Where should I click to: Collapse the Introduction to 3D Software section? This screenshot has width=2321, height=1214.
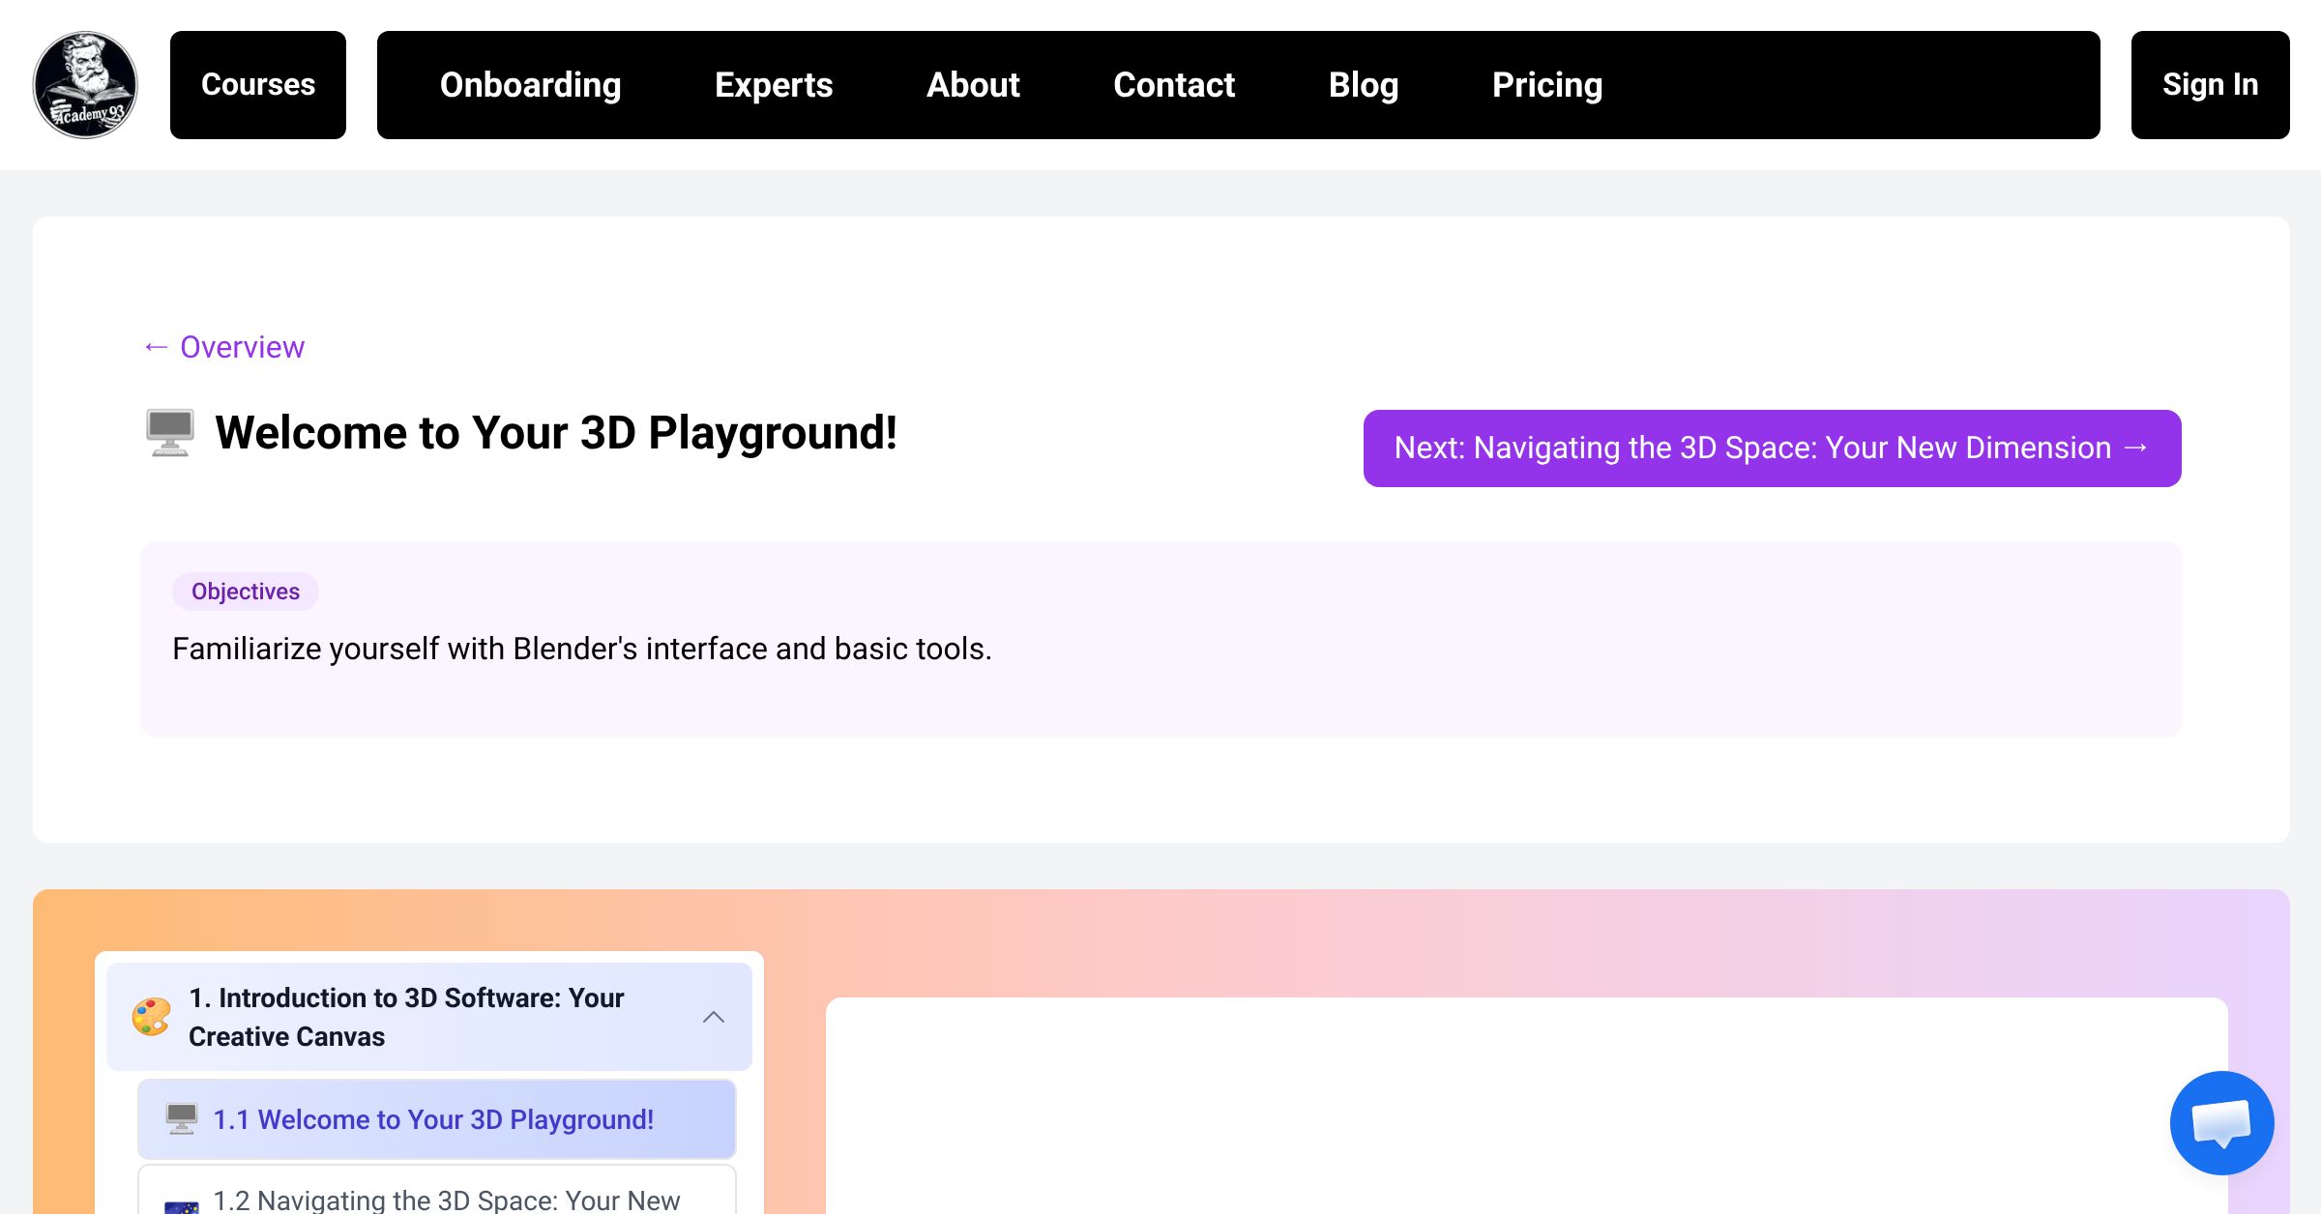(714, 1017)
